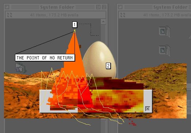This screenshot has height=133, width=191.
Task: Click the header icon in left System Folder info bar
Action: tap(9, 15)
